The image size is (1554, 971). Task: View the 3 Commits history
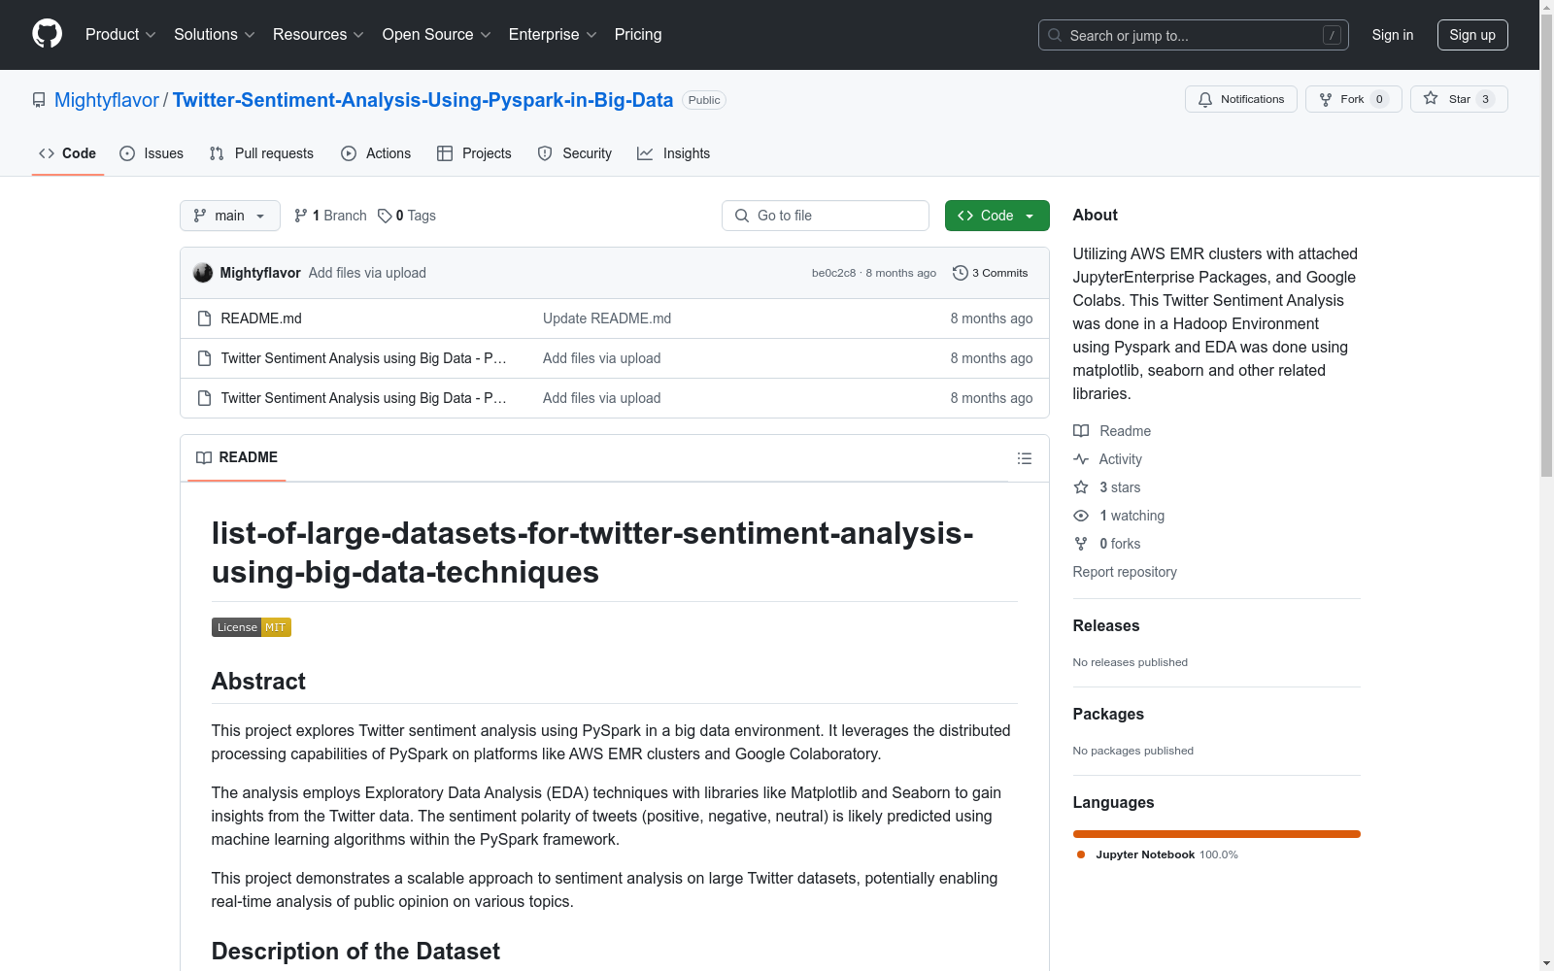pos(991,273)
